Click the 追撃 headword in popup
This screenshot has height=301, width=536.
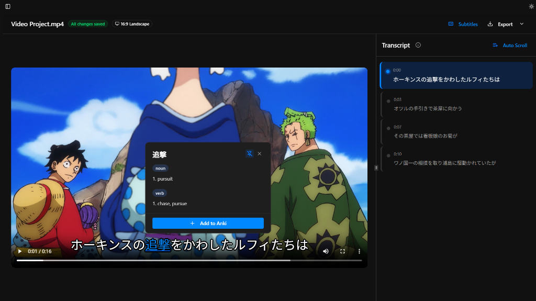[159, 154]
